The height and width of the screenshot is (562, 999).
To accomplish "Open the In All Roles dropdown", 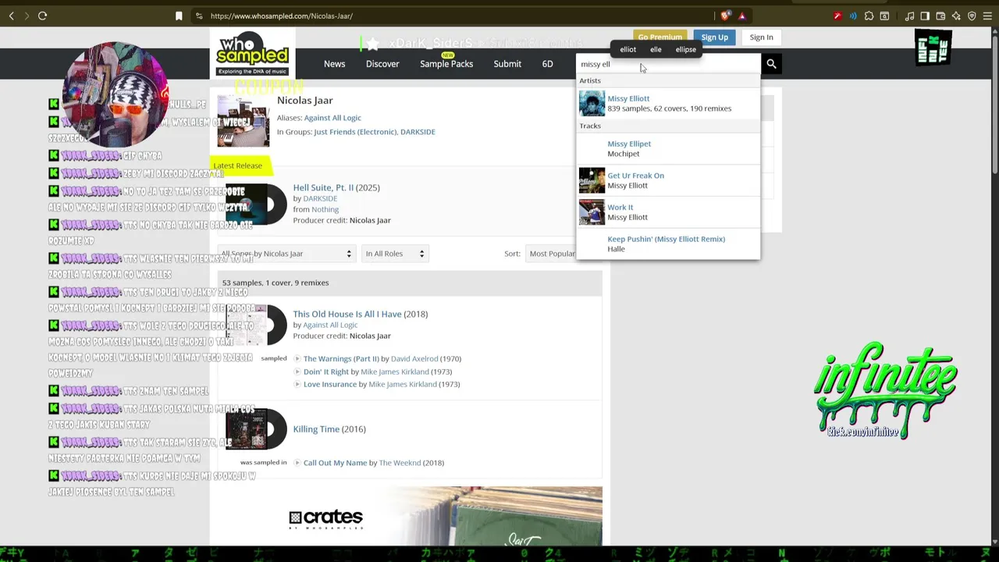I will point(395,254).
